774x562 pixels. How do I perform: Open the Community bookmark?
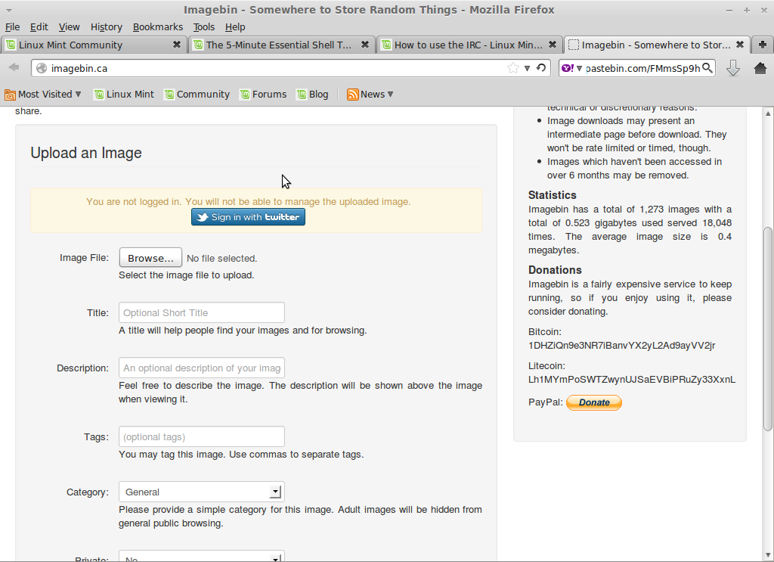click(x=197, y=95)
